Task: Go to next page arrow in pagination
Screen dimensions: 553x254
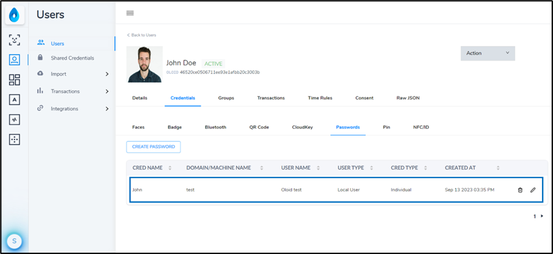Action: click(542, 216)
